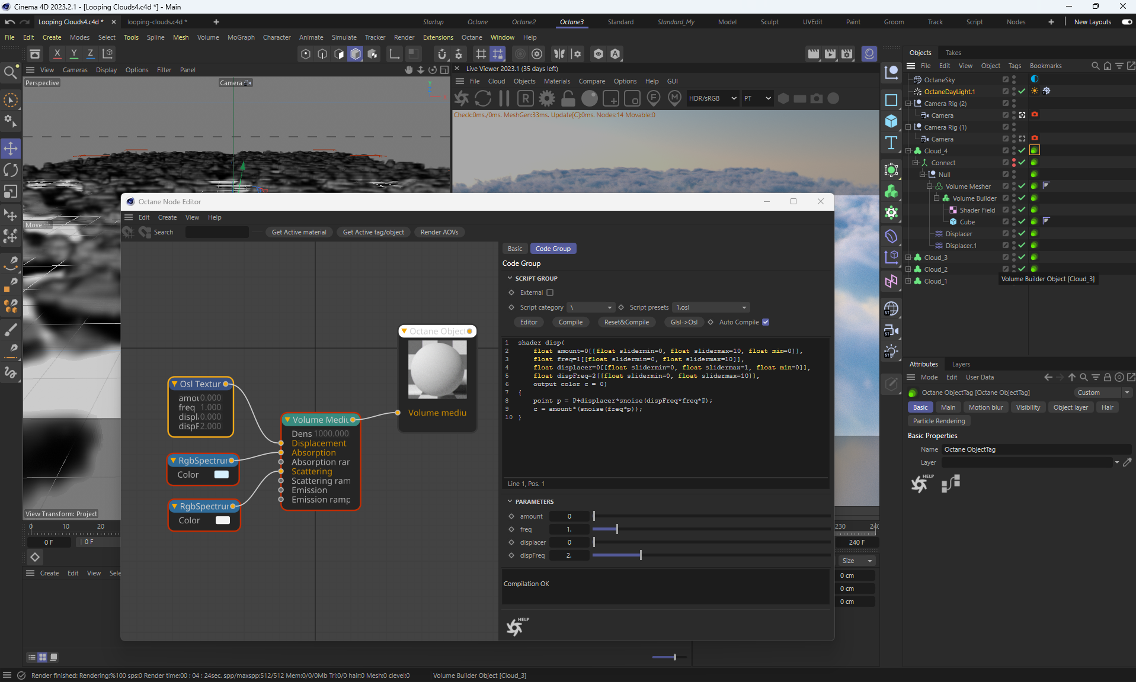Open the HDR/sRGB color space dropdown
Image resolution: width=1136 pixels, height=682 pixels.
[x=712, y=99]
